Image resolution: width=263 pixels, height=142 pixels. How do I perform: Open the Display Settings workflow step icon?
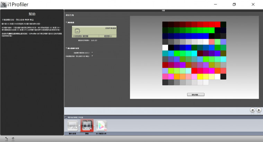(x=73, y=125)
